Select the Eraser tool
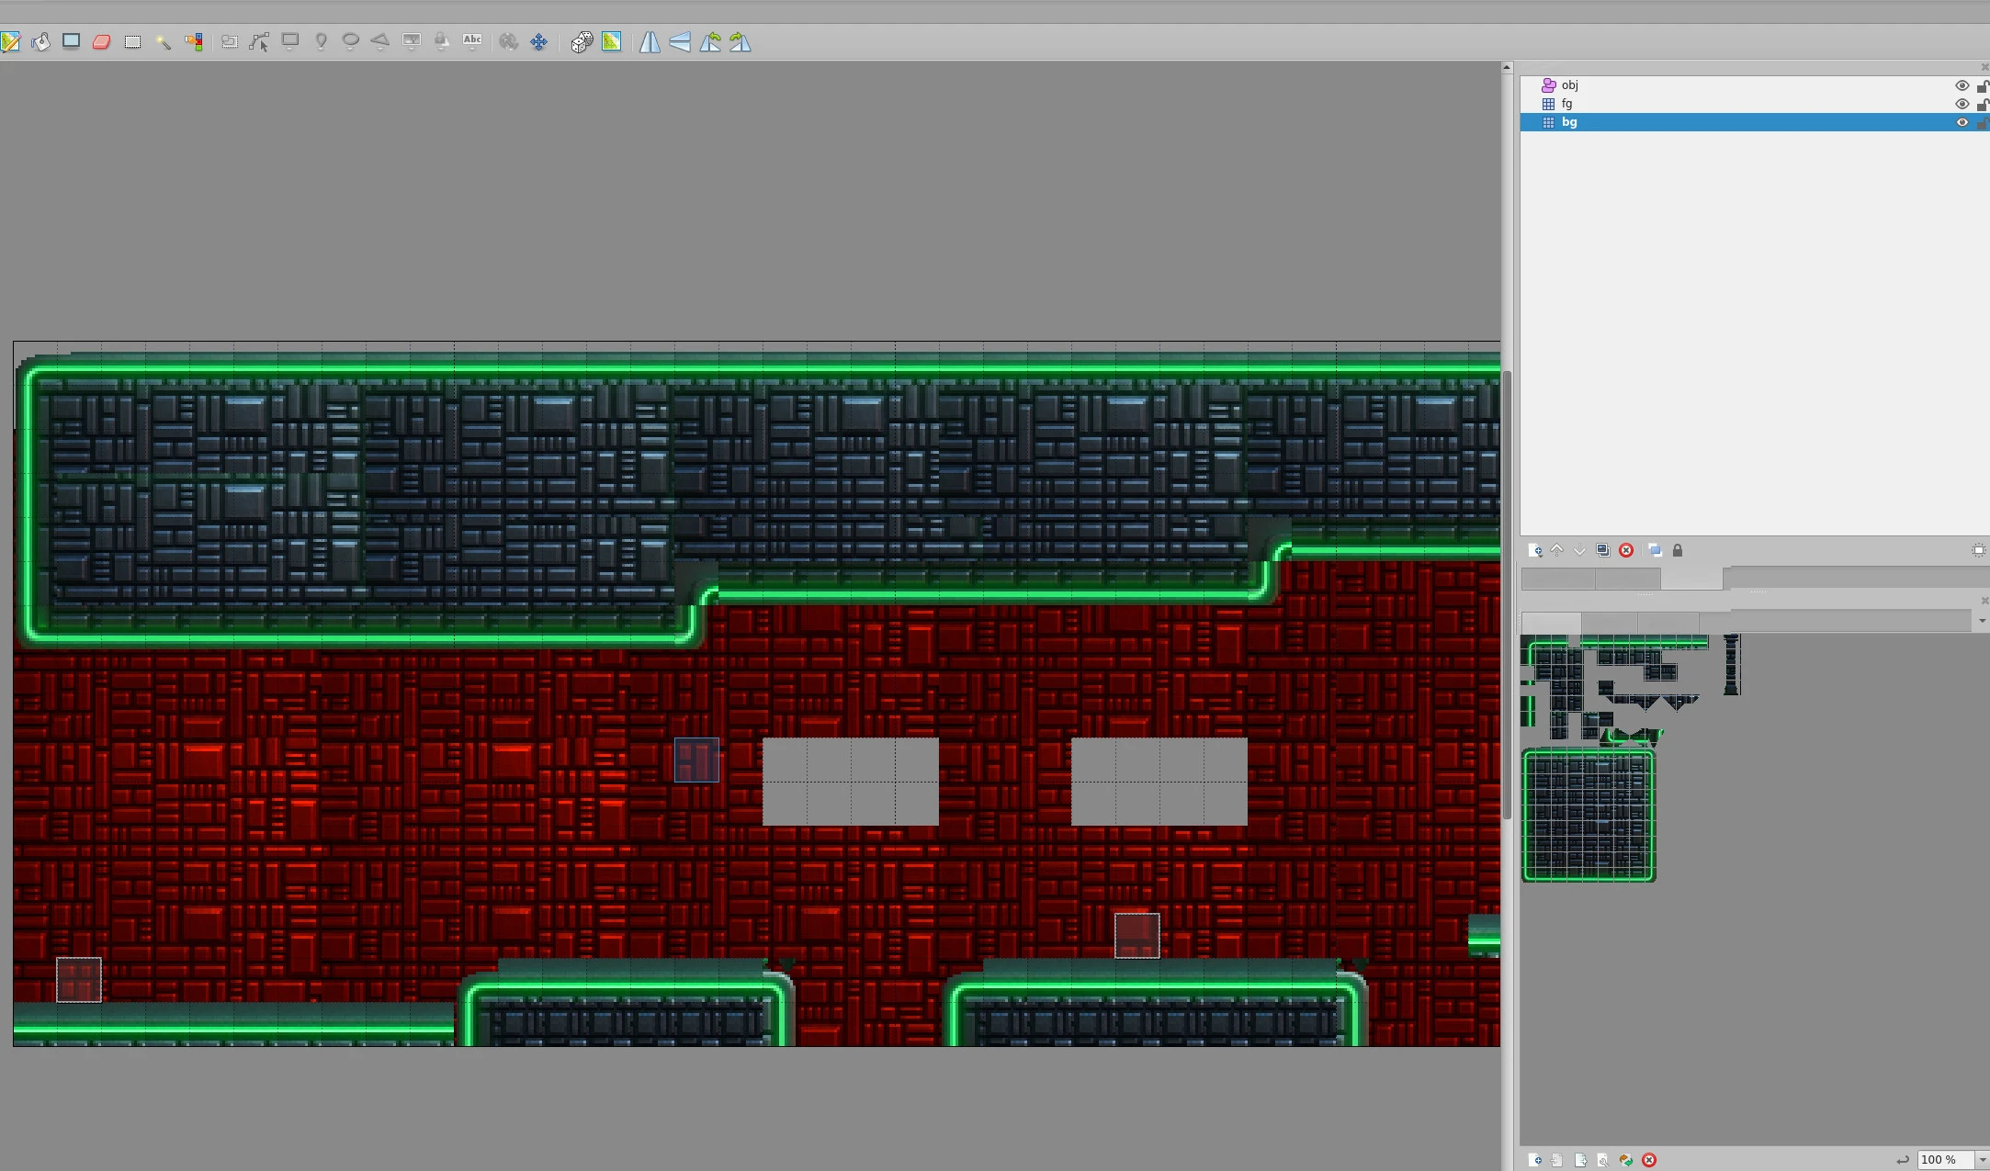This screenshot has height=1171, width=1990. [x=102, y=41]
